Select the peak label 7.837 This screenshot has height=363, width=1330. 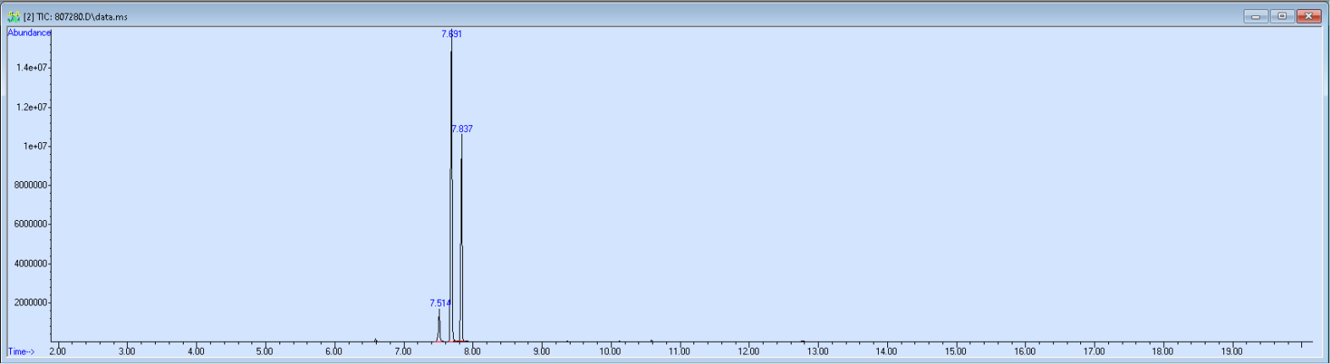(462, 129)
